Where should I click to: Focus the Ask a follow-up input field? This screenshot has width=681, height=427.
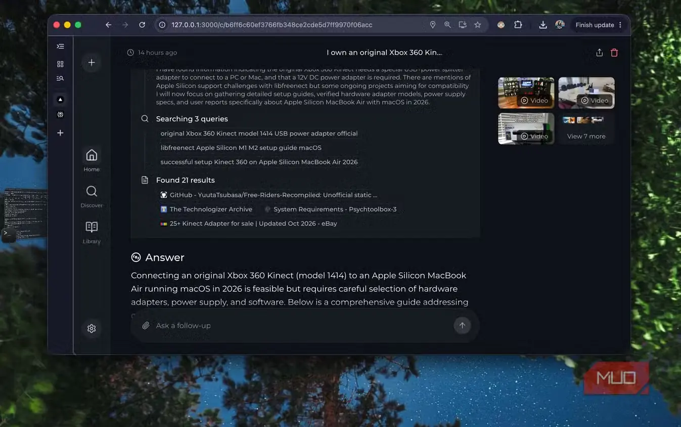point(298,325)
